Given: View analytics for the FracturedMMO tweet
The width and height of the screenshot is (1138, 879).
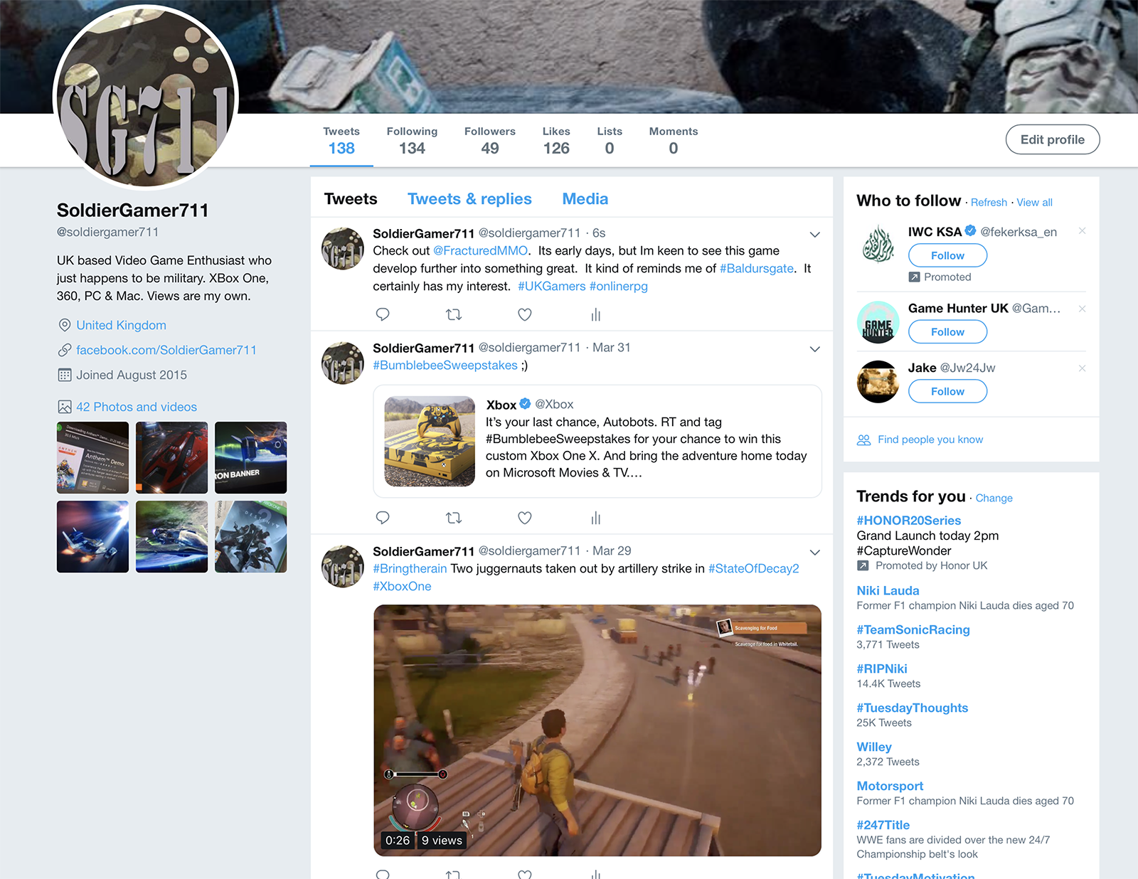Looking at the screenshot, I should [596, 314].
